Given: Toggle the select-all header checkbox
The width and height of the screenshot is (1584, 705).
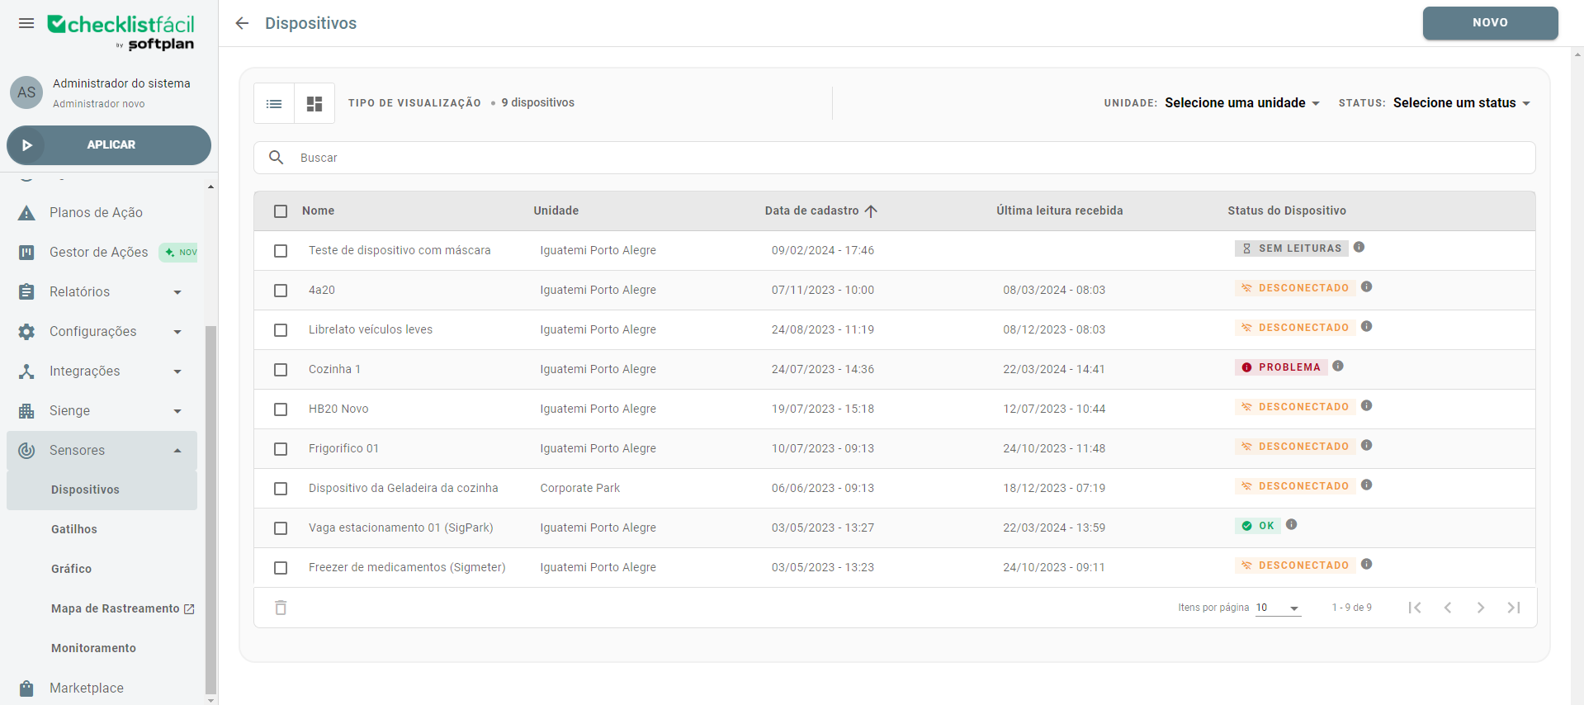Looking at the screenshot, I should point(281,211).
